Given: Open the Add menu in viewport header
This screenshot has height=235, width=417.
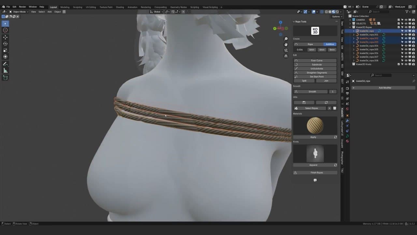Looking at the screenshot, I should click(50, 12).
